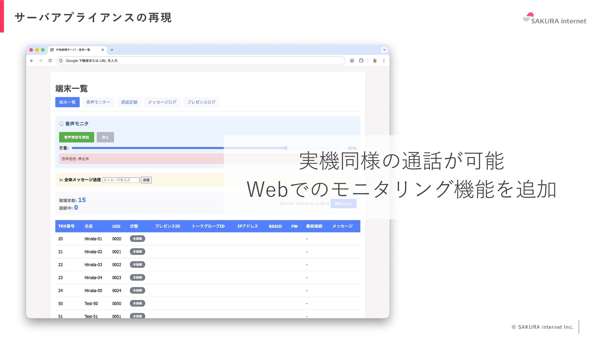Click the Google URL address bar
This screenshot has height=337, width=600.
point(200,61)
